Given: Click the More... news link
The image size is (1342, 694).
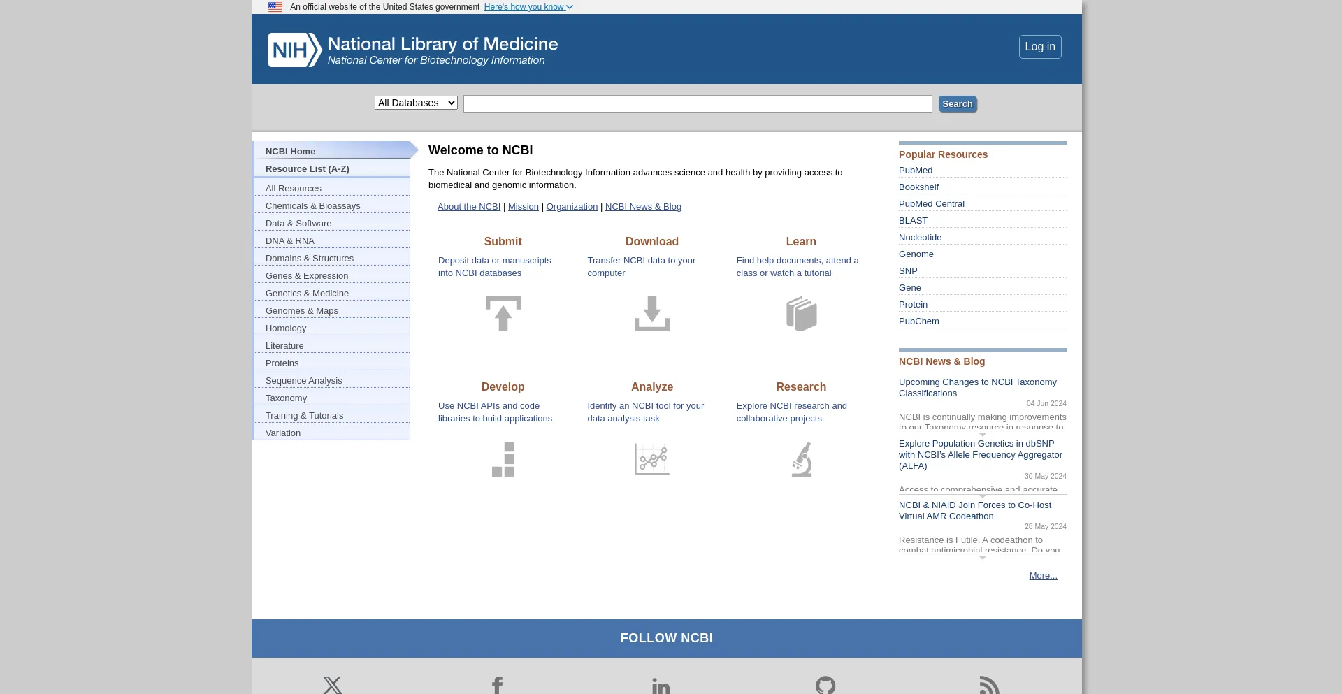Looking at the screenshot, I should click(1043, 576).
